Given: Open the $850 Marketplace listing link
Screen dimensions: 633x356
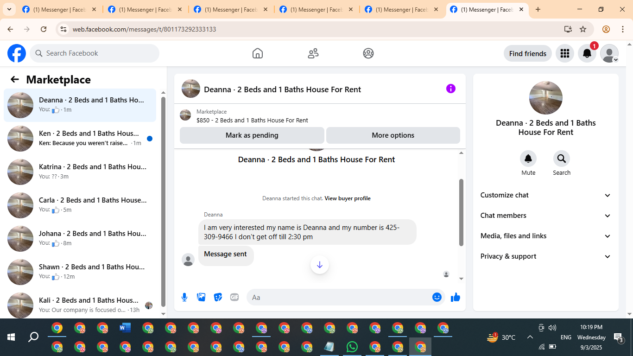Looking at the screenshot, I should (x=252, y=120).
